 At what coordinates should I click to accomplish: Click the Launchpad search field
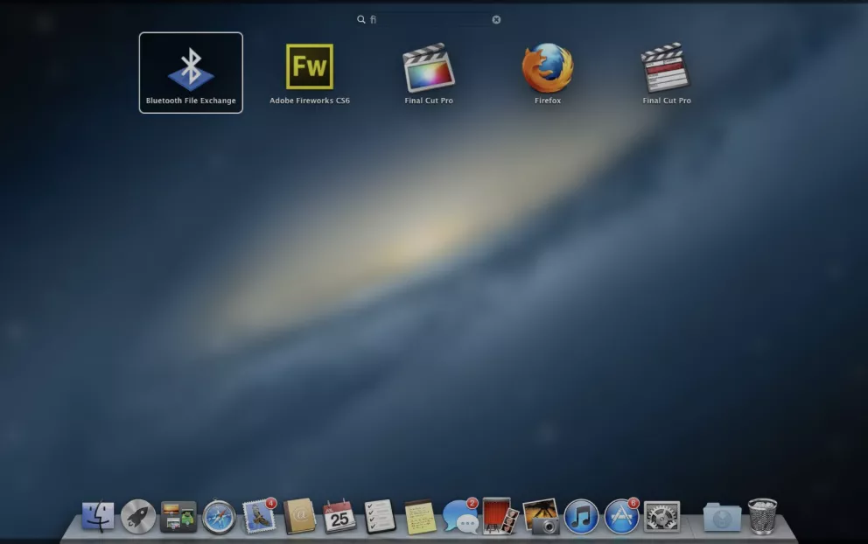(429, 19)
